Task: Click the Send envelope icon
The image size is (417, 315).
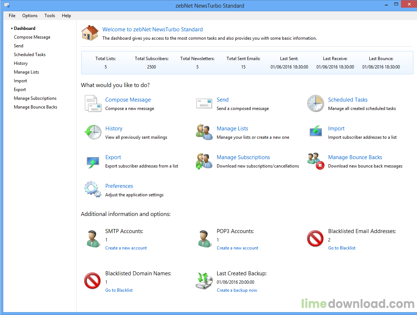Action: pyautogui.click(x=204, y=103)
